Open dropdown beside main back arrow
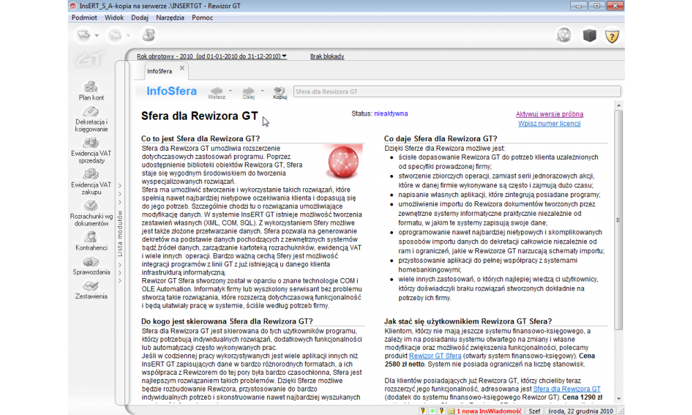Image resolution: width=692 pixels, height=415 pixels. pos(97,35)
